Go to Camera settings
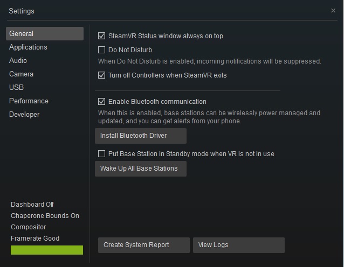344x267 pixels. 21,74
